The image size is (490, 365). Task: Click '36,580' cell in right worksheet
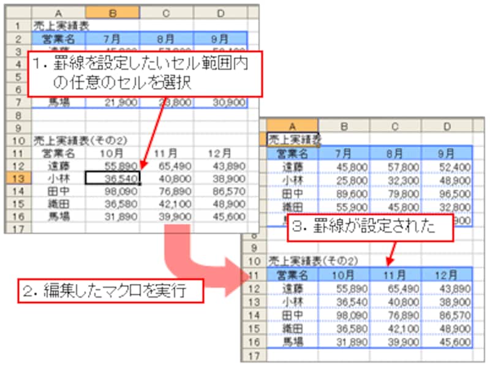tap(344, 328)
